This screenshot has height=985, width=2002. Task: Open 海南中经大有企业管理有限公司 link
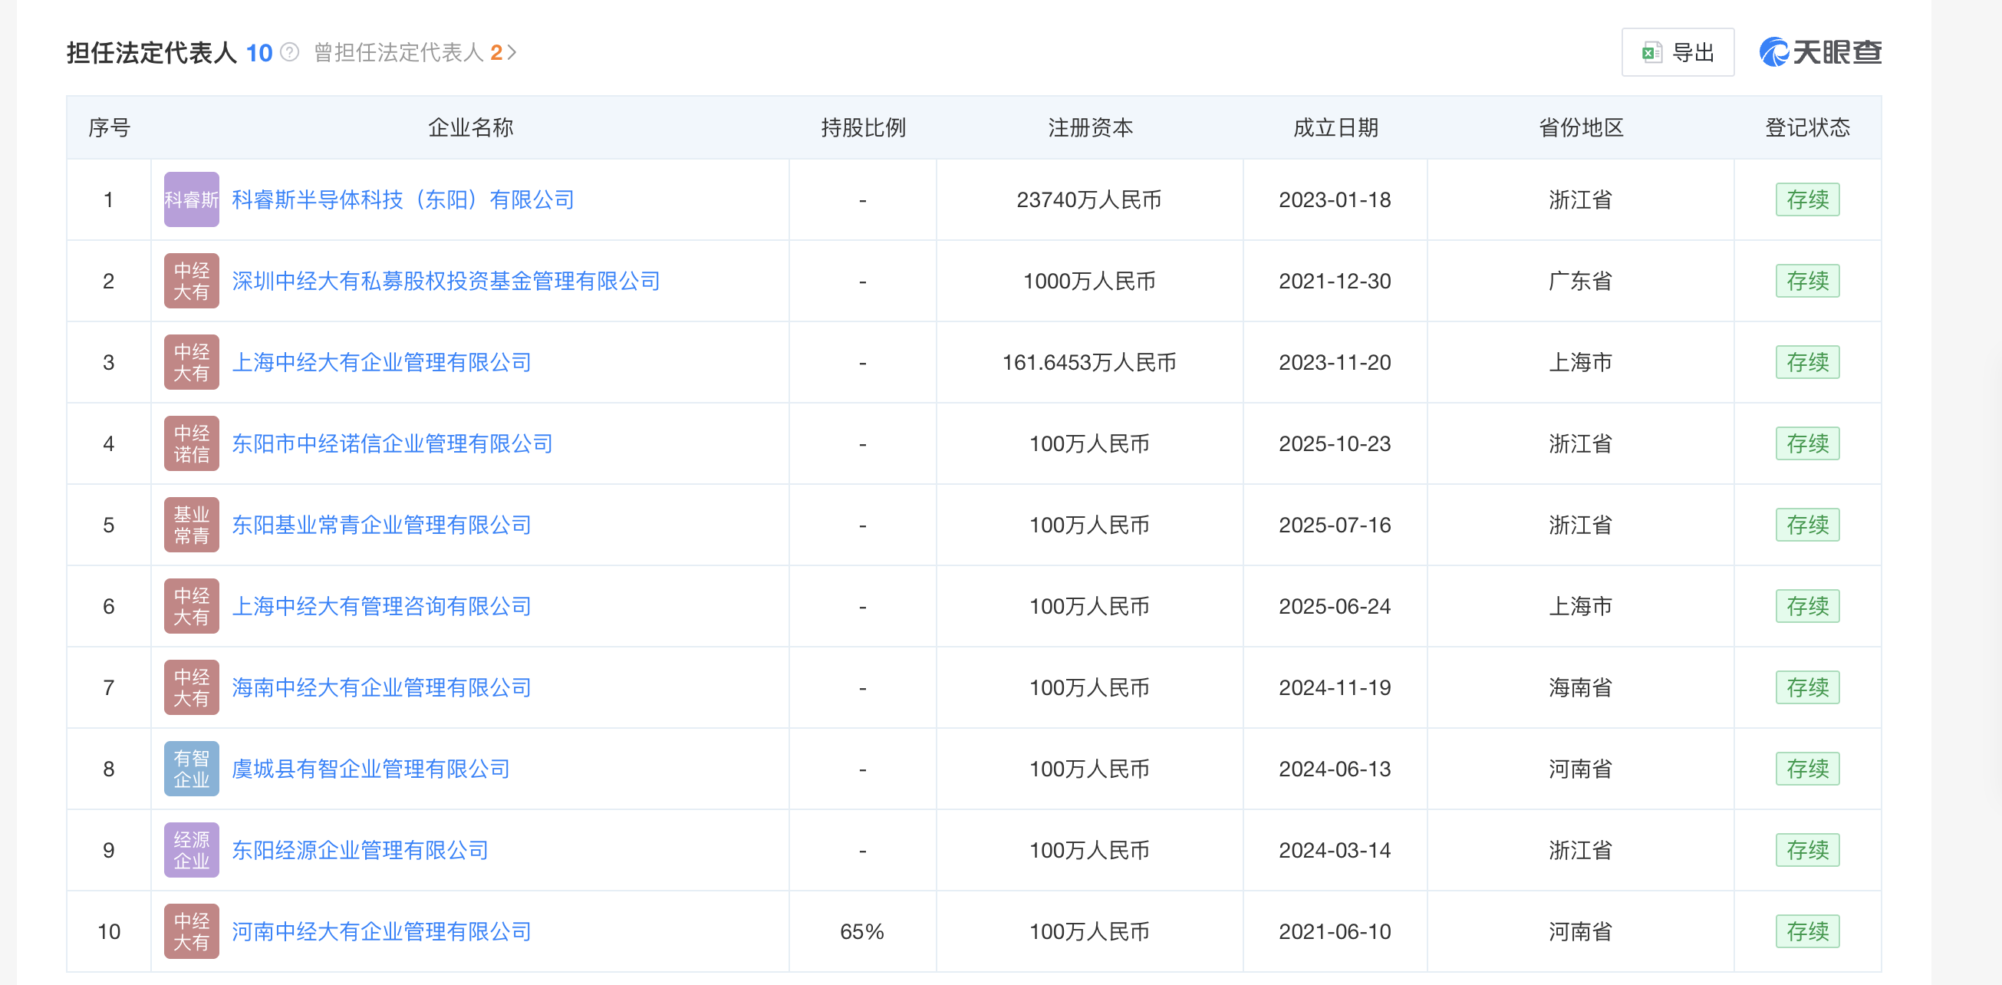pyautogui.click(x=380, y=687)
